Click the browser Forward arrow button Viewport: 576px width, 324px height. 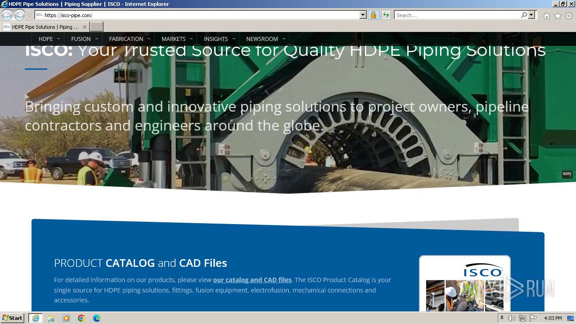point(19,15)
